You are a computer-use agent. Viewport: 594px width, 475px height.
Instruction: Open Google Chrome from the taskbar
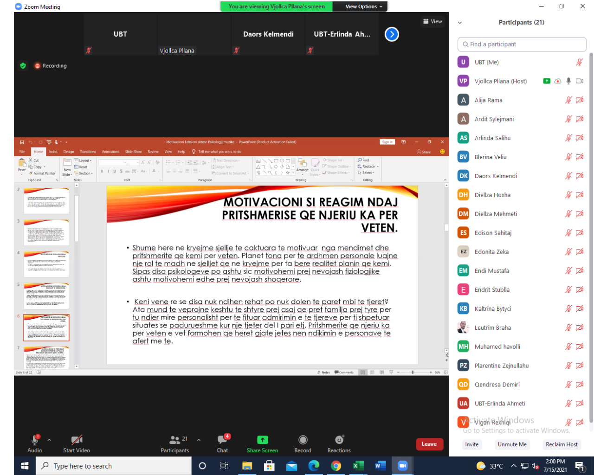point(336,466)
